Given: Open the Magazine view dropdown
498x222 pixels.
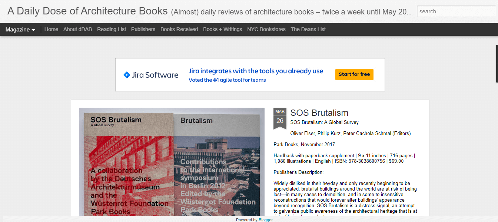Looking at the screenshot, I should 20,30.
